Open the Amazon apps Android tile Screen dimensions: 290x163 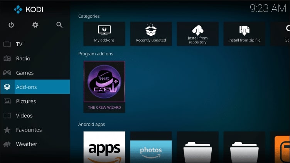point(104,147)
